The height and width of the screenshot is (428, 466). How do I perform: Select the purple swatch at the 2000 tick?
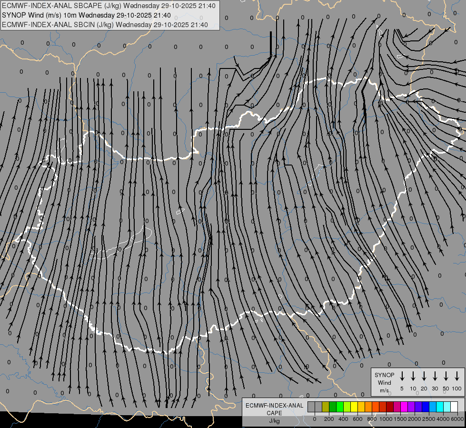pos(412,407)
